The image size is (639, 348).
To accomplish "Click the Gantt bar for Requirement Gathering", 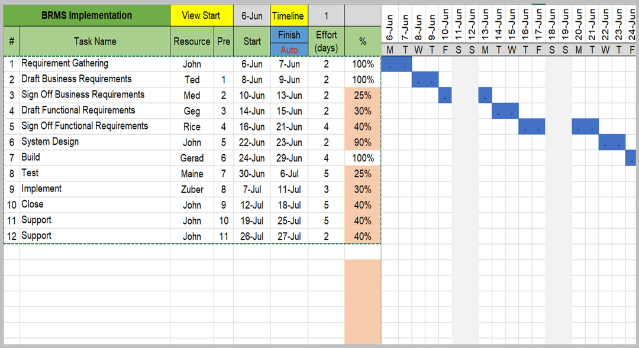I will coord(396,64).
